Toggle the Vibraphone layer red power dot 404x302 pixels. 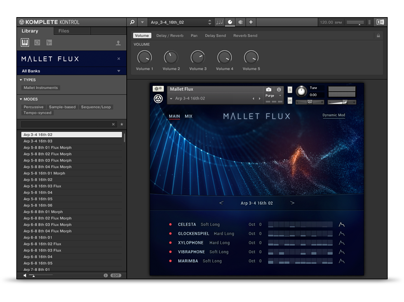170,252
